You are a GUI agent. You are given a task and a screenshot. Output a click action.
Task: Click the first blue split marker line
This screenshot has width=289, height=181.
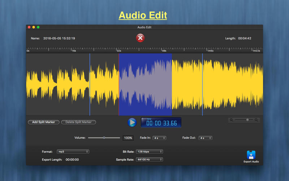(x=90, y=84)
